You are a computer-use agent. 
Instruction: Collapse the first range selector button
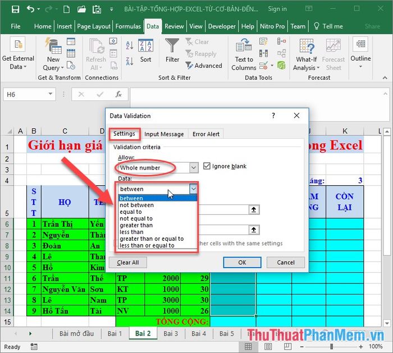(254, 210)
